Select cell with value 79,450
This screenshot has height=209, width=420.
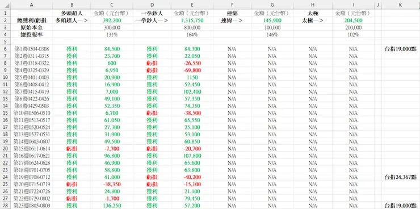coord(192,198)
